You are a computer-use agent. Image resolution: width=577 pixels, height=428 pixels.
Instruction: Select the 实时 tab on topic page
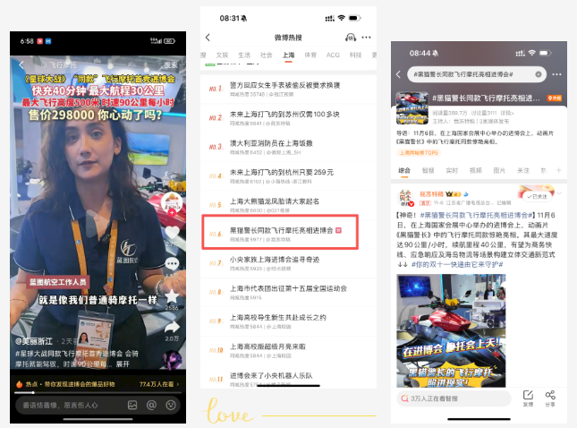click(x=452, y=170)
